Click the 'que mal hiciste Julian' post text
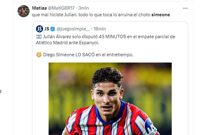201x135 pixels. tap(101, 15)
